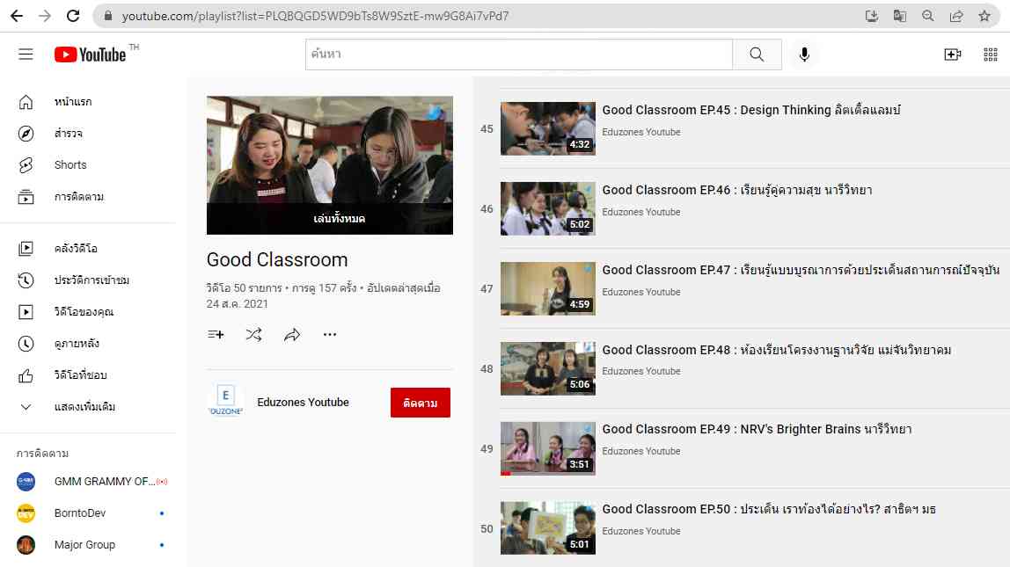Open the create video icon
Screen dimensions: 1010x567
952,55
